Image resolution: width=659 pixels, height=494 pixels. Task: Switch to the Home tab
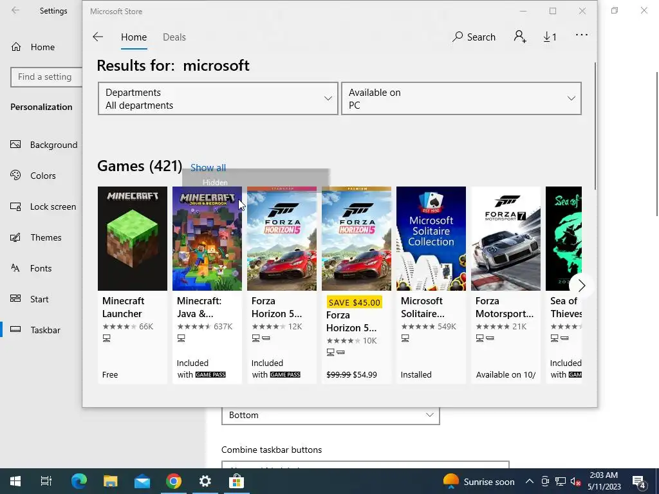(x=134, y=37)
